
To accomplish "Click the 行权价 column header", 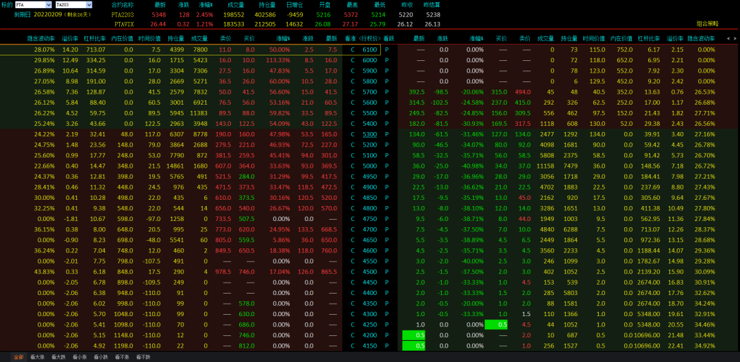I will coord(369,39).
